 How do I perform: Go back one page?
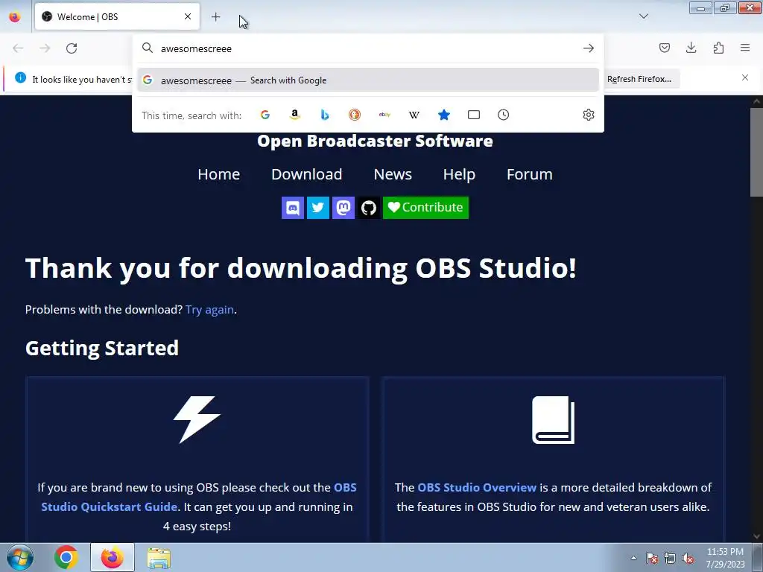[18, 48]
